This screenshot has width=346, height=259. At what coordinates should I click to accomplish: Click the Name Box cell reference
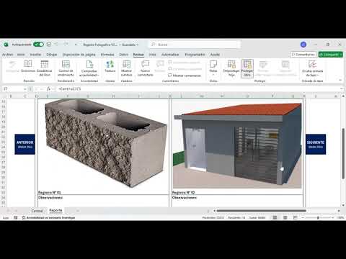pyautogui.click(x=12, y=88)
